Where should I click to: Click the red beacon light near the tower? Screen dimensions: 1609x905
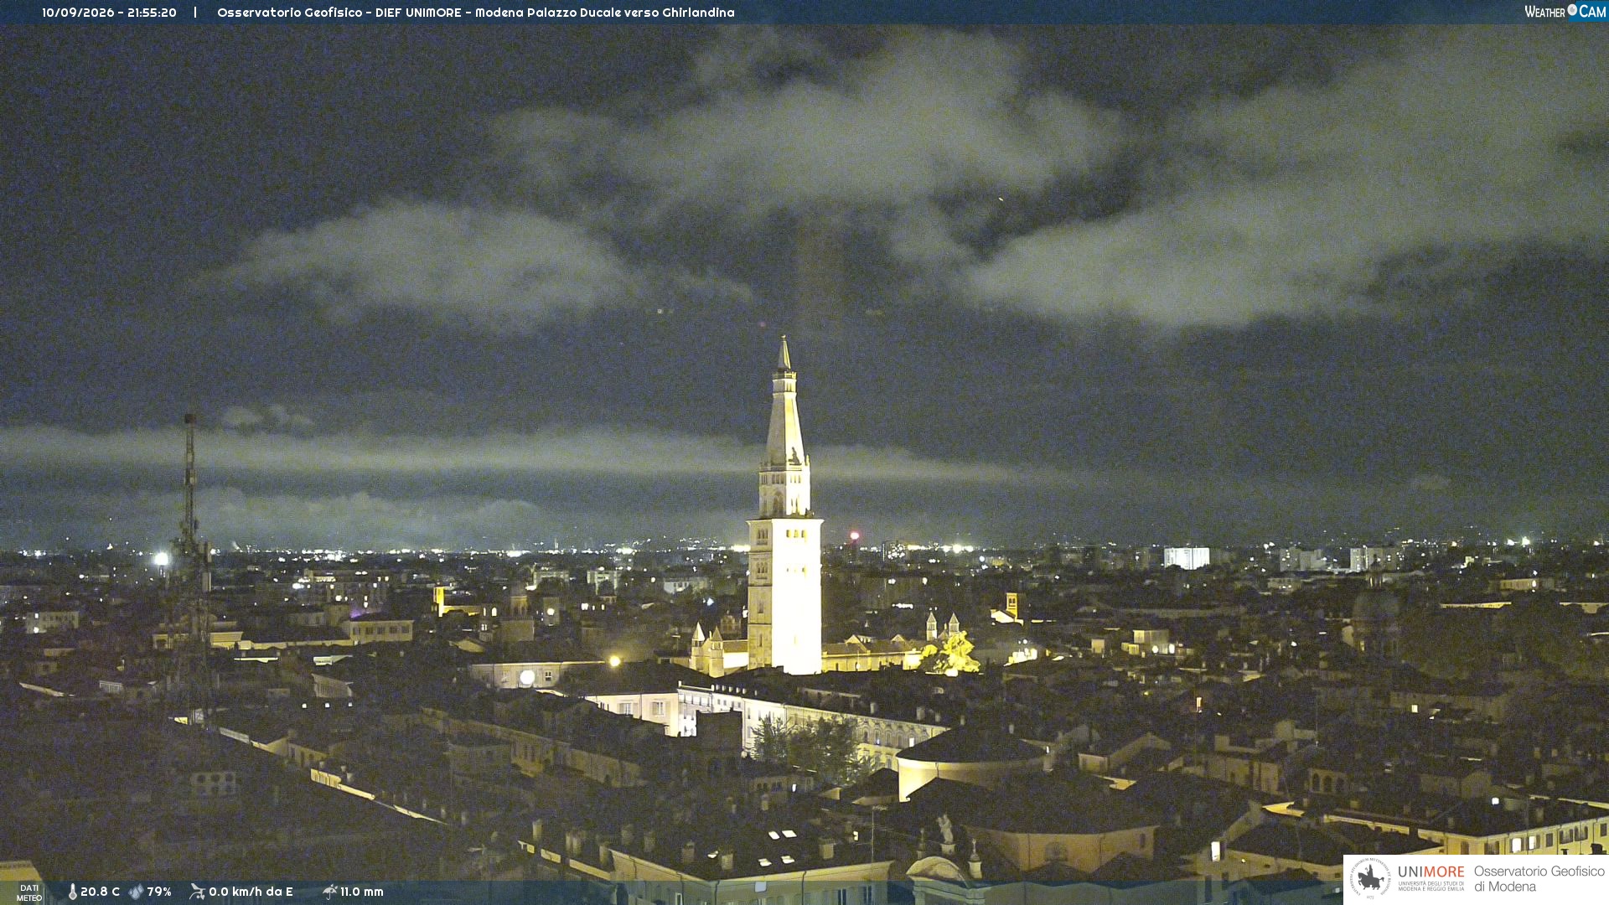pos(854,535)
